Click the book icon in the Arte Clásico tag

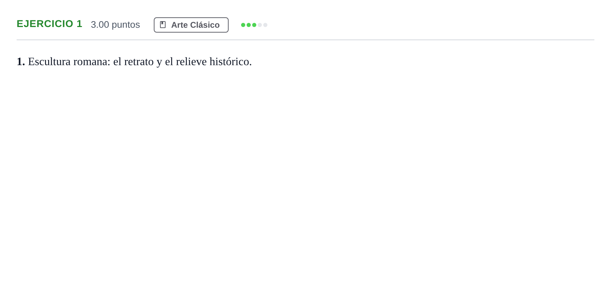[163, 25]
